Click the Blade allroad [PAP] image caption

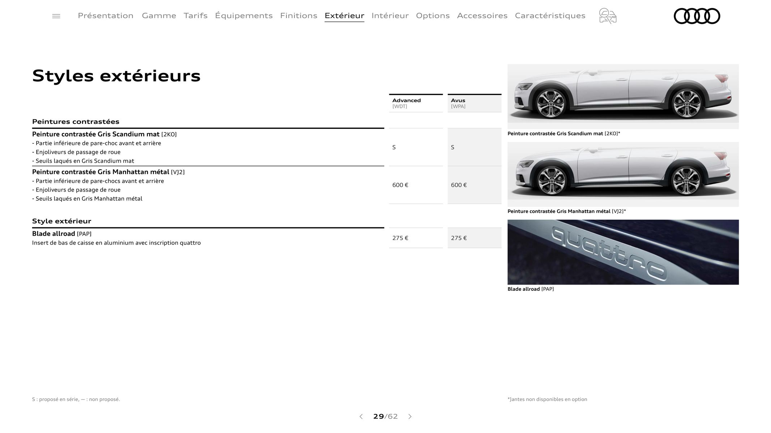[x=531, y=289]
